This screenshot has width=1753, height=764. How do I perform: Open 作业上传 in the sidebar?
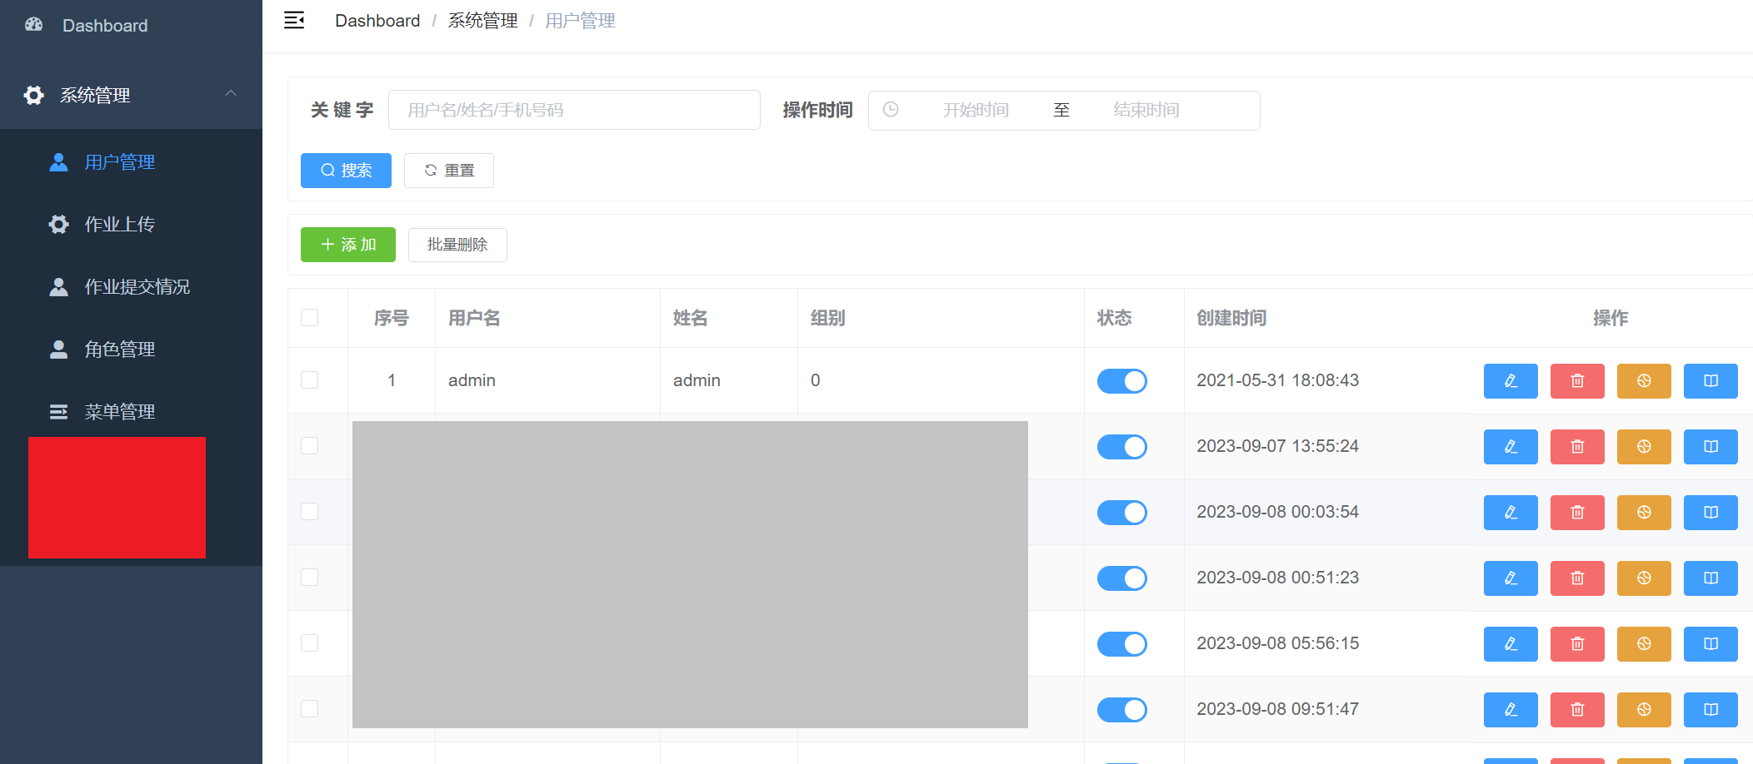tap(119, 225)
